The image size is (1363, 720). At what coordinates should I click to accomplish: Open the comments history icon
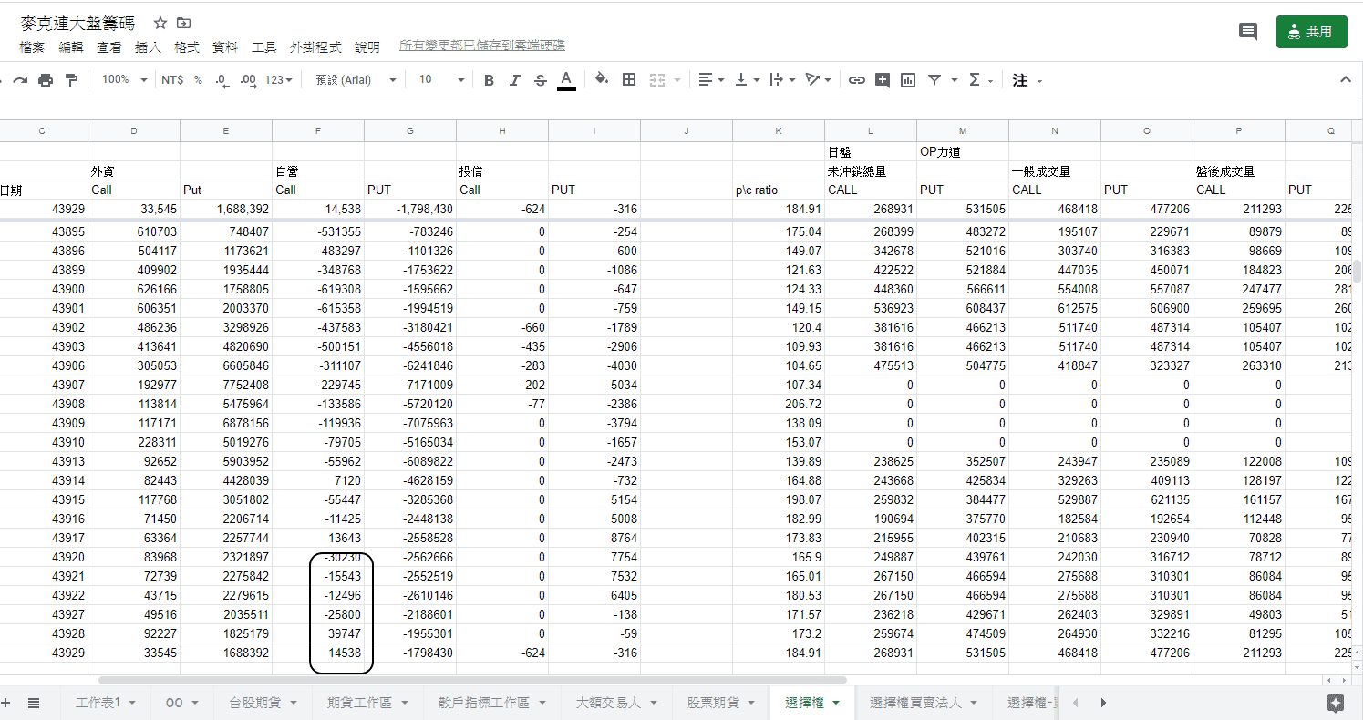pyautogui.click(x=1247, y=32)
